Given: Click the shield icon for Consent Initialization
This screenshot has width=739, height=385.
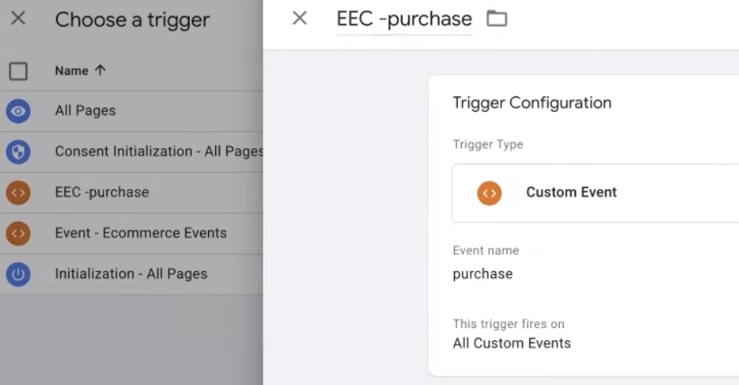Looking at the screenshot, I should tap(18, 152).
